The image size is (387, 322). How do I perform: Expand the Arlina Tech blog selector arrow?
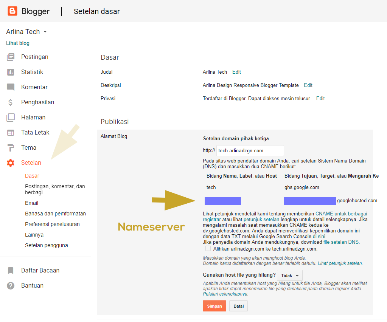45,32
